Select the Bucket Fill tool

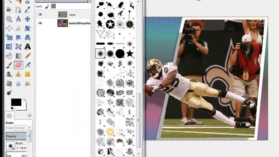(x=9, y=56)
